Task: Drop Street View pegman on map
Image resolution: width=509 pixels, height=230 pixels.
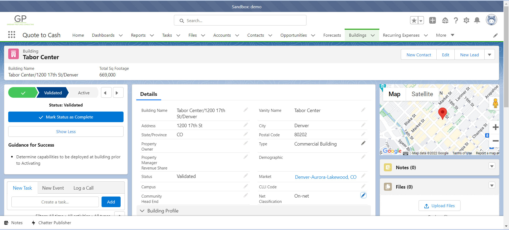Action: coord(495,103)
